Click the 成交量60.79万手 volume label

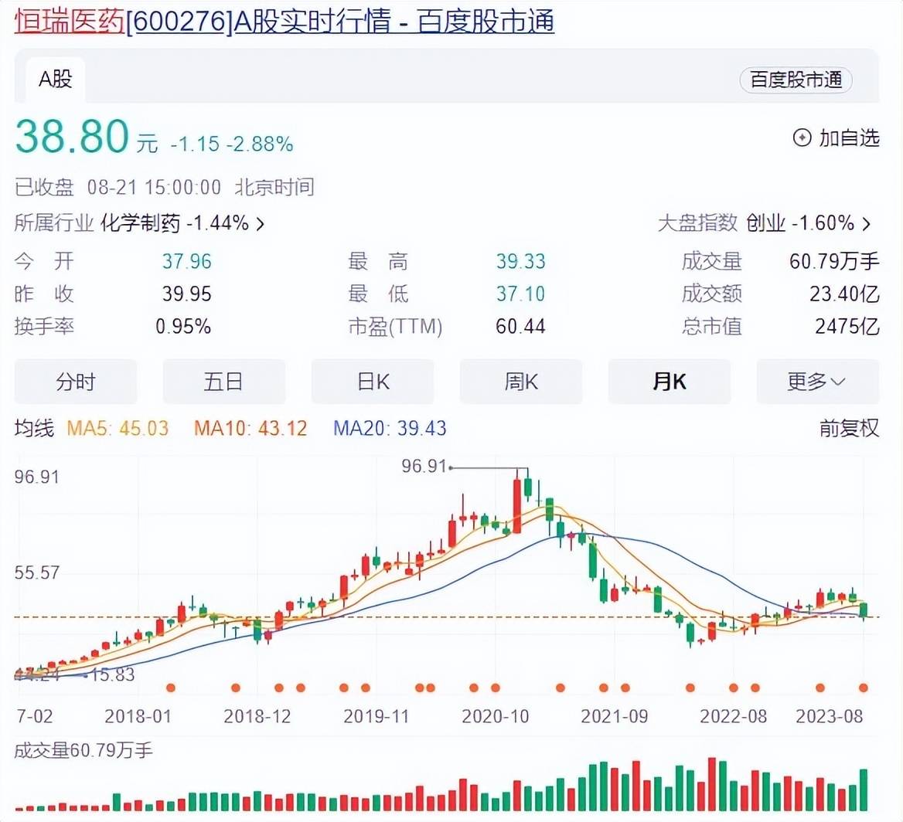click(x=83, y=751)
